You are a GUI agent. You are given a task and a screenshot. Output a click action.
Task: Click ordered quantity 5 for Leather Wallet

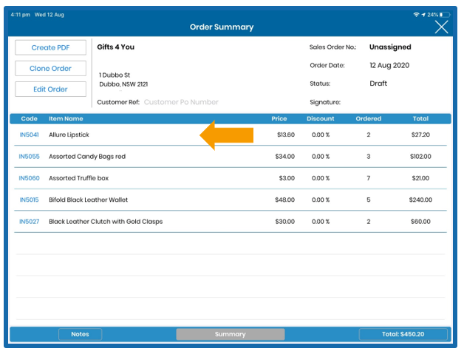(x=369, y=200)
